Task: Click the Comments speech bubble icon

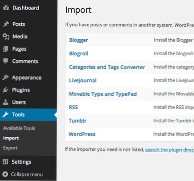Action: click(6, 61)
